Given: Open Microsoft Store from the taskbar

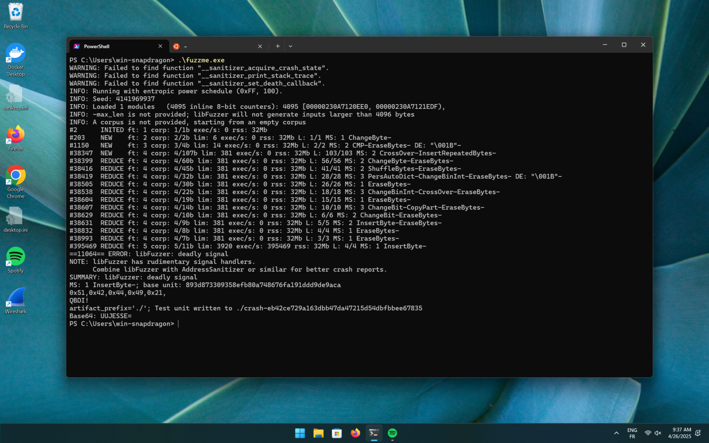Looking at the screenshot, I should pos(337,433).
